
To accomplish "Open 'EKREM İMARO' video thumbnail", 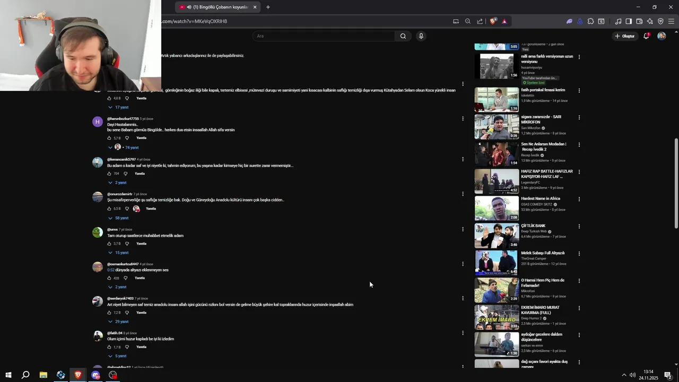I will 497,317.
